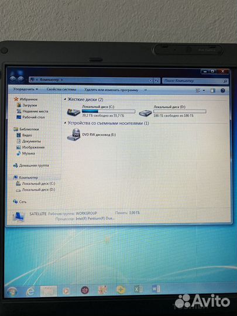
Task: Open Help with the blue question mark icon
Action: point(222,91)
